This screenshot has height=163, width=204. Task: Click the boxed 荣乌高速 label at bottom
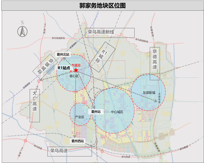70,152
